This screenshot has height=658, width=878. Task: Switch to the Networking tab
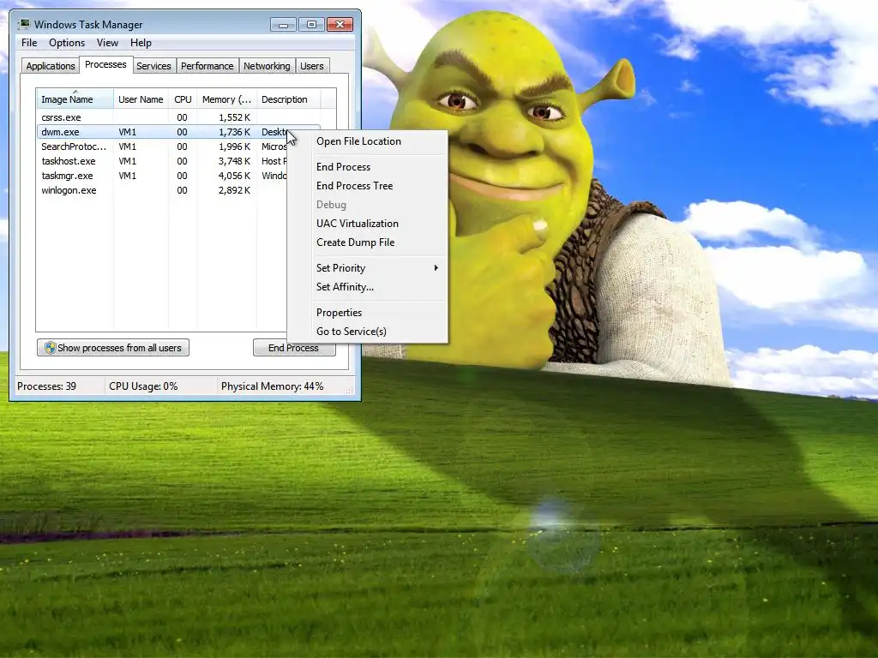267,66
